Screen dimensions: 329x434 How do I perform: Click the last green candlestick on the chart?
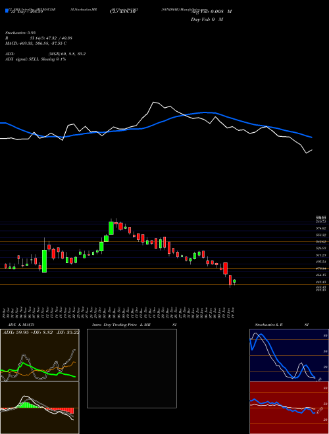click(x=234, y=281)
